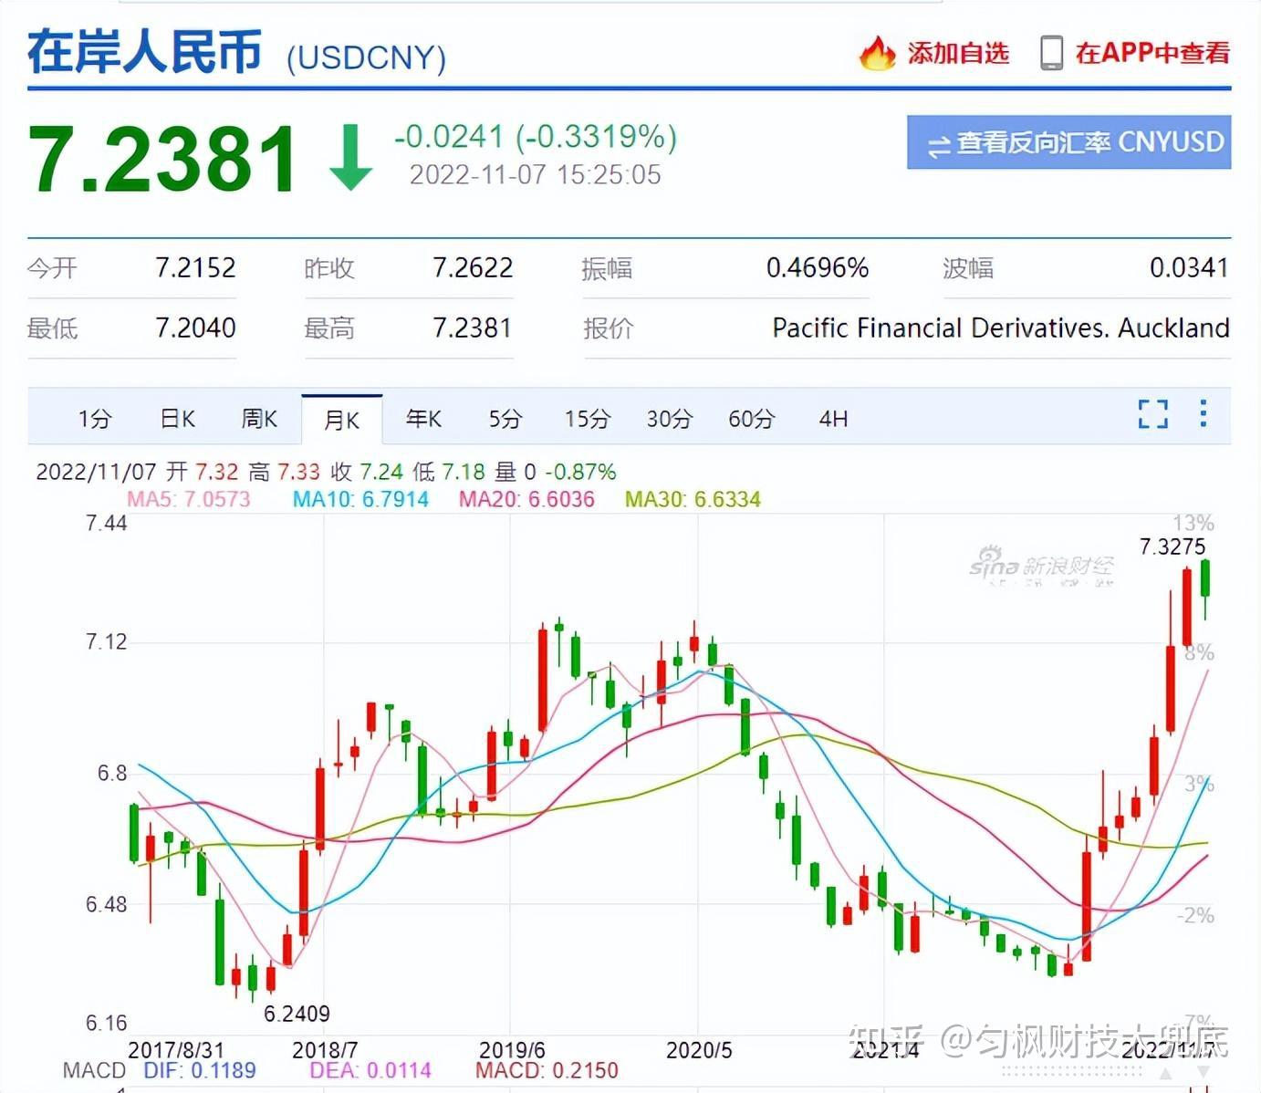Open the 在APP中查看 link
This screenshot has height=1093, width=1261.
tap(1152, 53)
